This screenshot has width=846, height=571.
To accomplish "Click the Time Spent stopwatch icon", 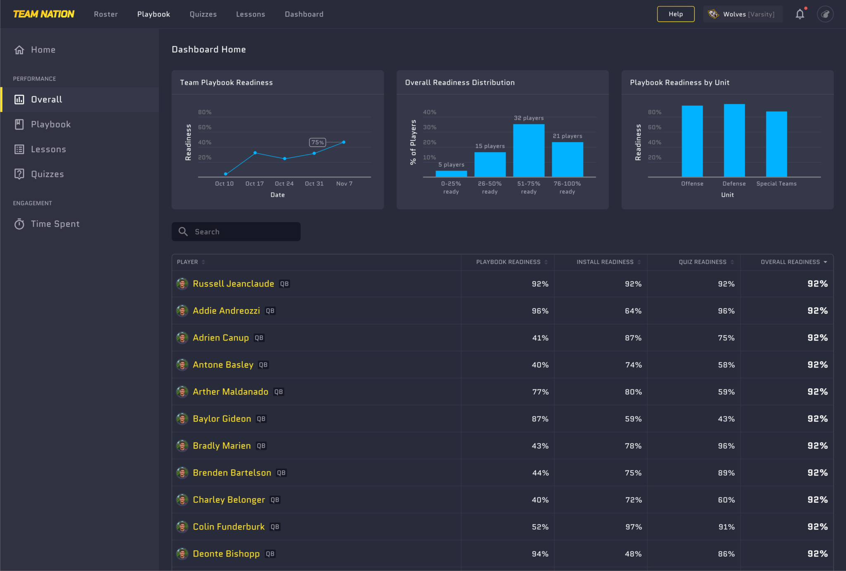I will (19, 224).
